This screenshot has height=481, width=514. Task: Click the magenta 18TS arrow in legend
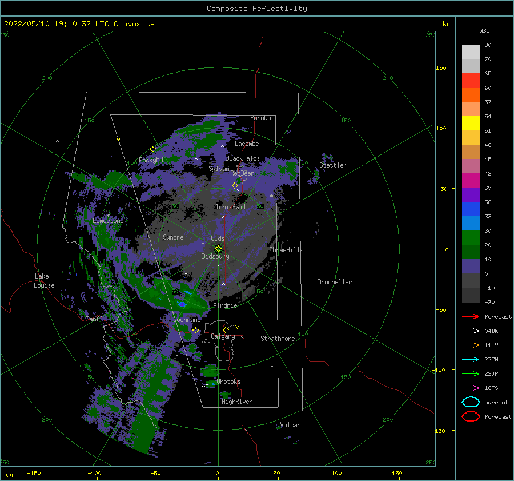[471, 388]
